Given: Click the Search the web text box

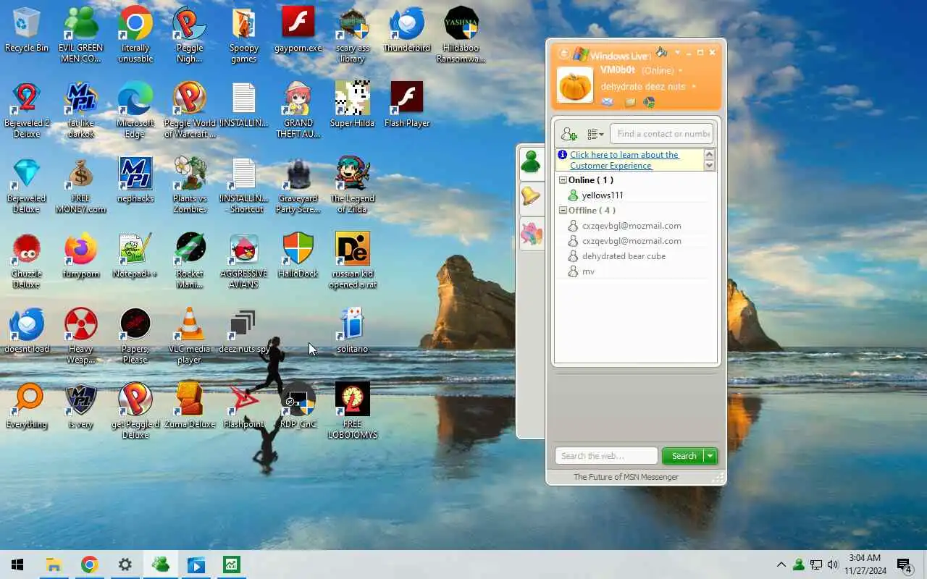Looking at the screenshot, I should [x=606, y=456].
